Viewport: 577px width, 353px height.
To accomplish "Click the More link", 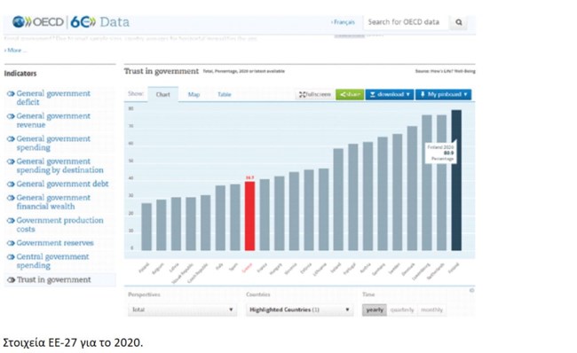I will pos(15,50).
